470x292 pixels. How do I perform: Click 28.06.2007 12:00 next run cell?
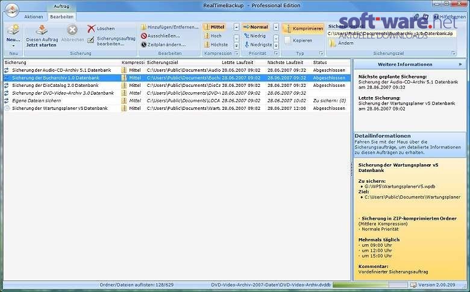point(287,108)
